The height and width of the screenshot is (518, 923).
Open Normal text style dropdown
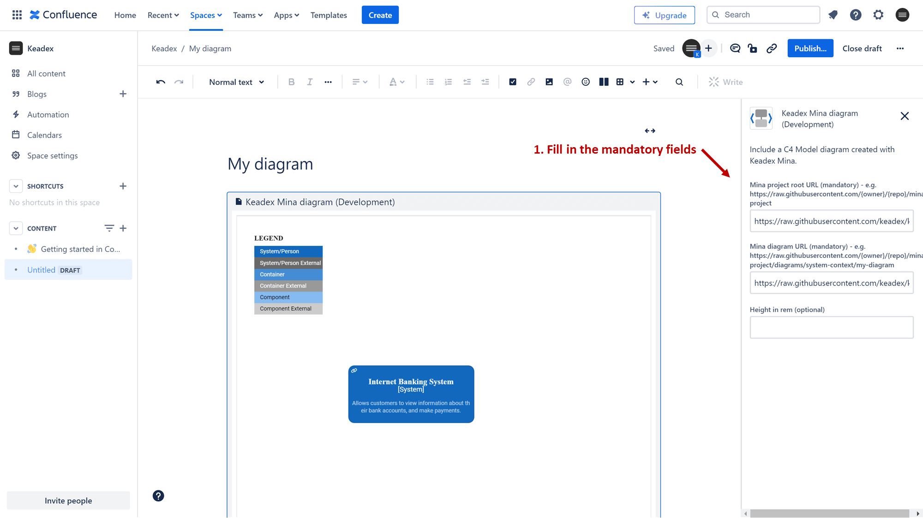click(x=237, y=82)
